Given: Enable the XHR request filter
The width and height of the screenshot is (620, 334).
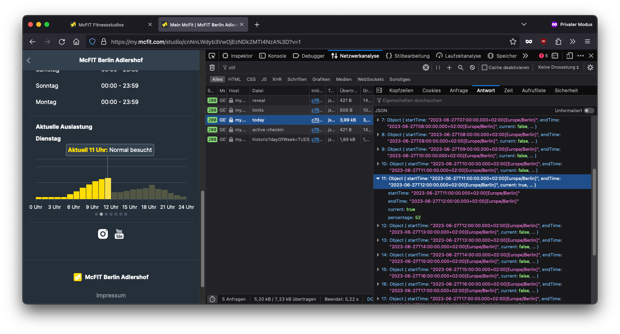Looking at the screenshot, I should [277, 79].
